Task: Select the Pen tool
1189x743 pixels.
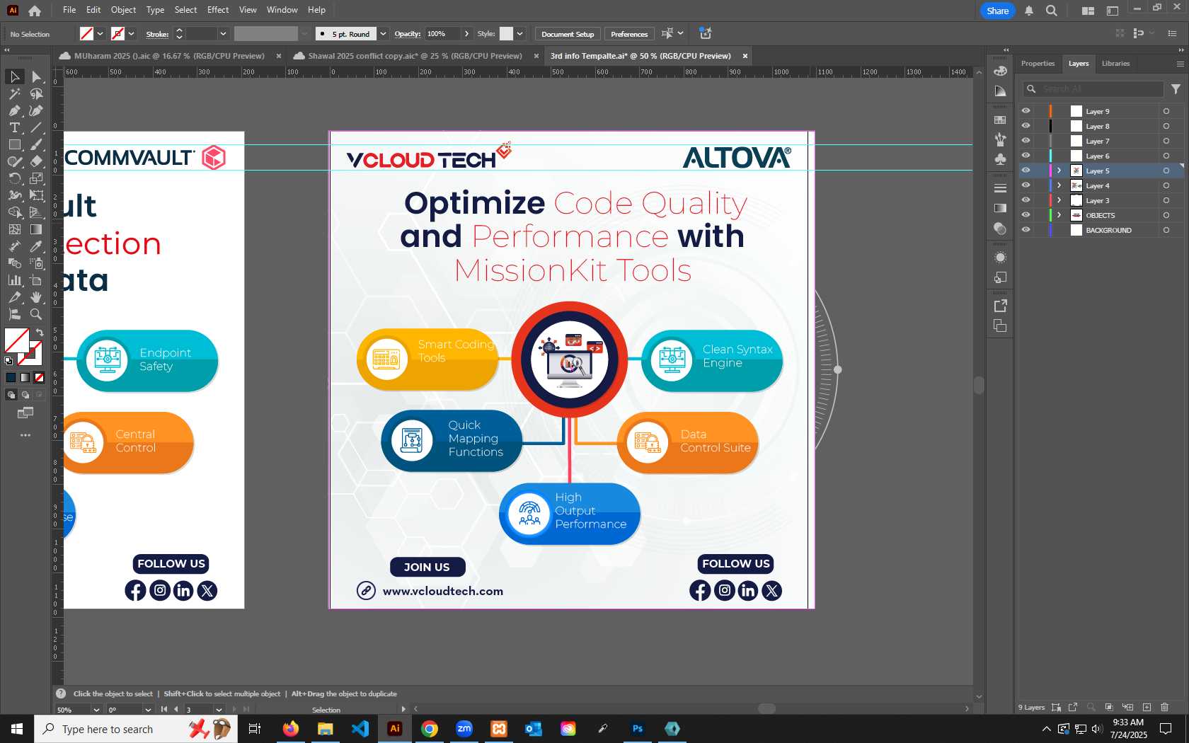Action: [14, 110]
